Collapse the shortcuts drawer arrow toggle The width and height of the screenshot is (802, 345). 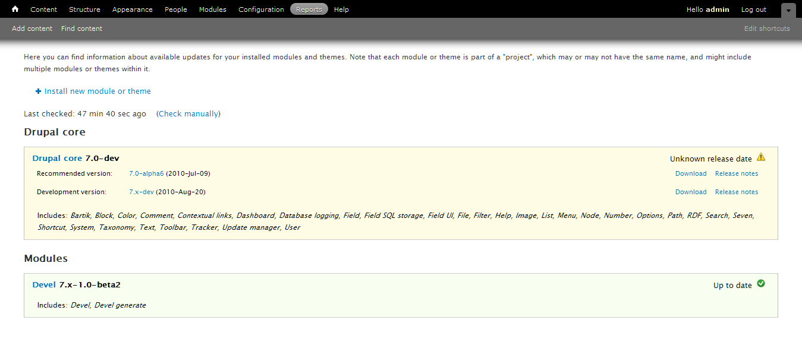[788, 10]
